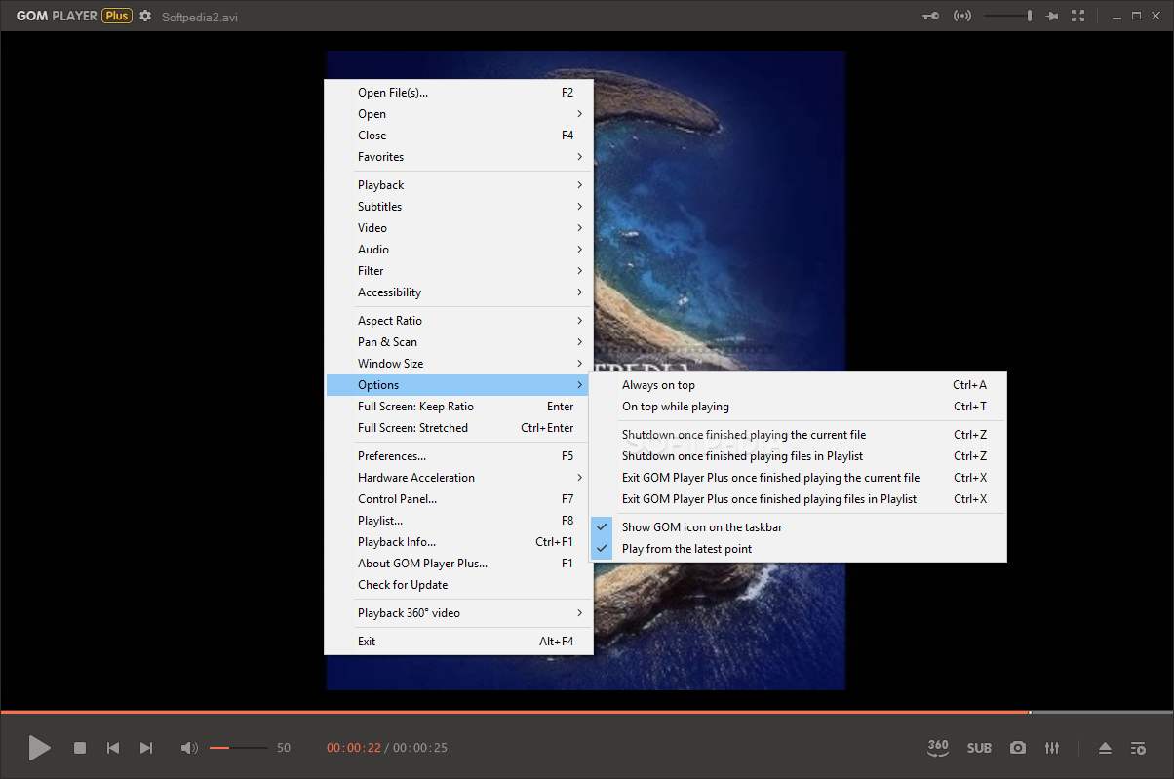
Task: Skip to the next track
Action: 146,748
